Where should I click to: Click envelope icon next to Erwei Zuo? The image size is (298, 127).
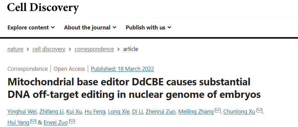click(x=72, y=121)
